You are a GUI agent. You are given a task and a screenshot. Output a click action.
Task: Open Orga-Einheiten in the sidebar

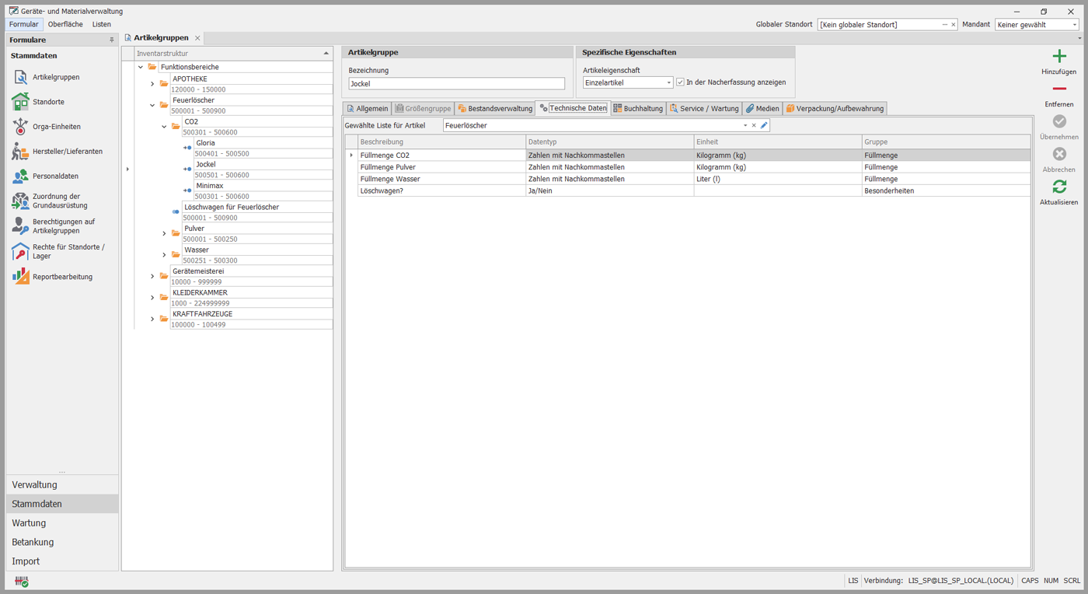(x=56, y=127)
